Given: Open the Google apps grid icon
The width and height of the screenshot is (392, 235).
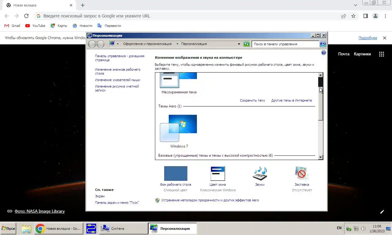Looking at the screenshot, I should pyautogui.click(x=382, y=54).
